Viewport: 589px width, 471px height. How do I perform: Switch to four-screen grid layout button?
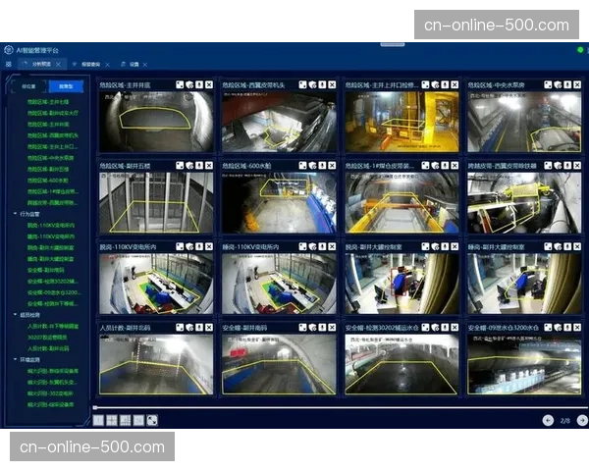(x=112, y=420)
